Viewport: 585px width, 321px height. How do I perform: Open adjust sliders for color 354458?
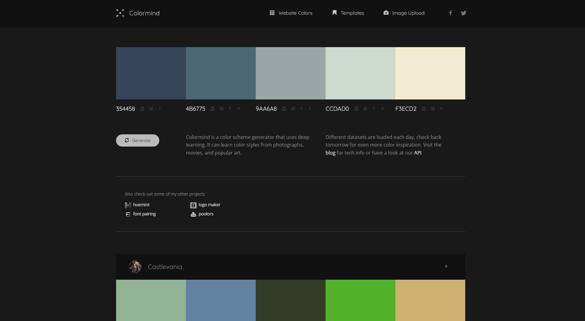[x=151, y=109]
